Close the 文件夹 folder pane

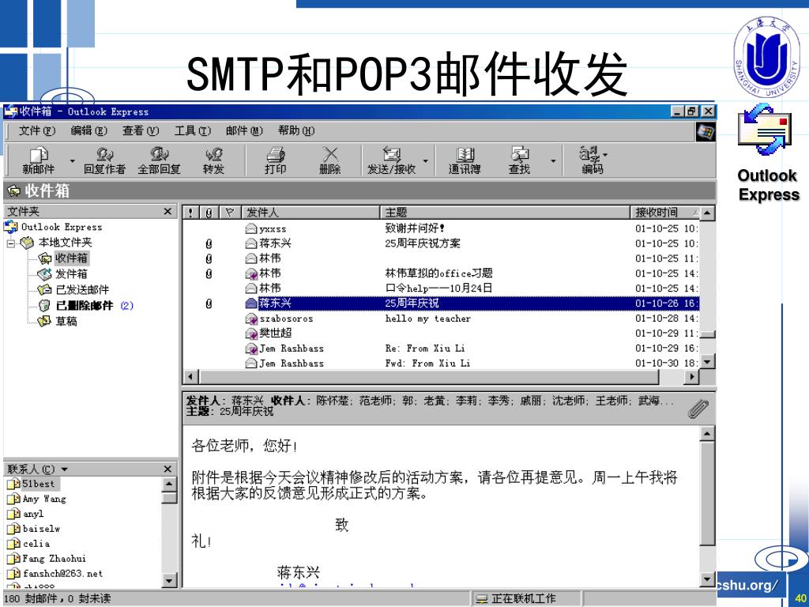pyautogui.click(x=167, y=212)
